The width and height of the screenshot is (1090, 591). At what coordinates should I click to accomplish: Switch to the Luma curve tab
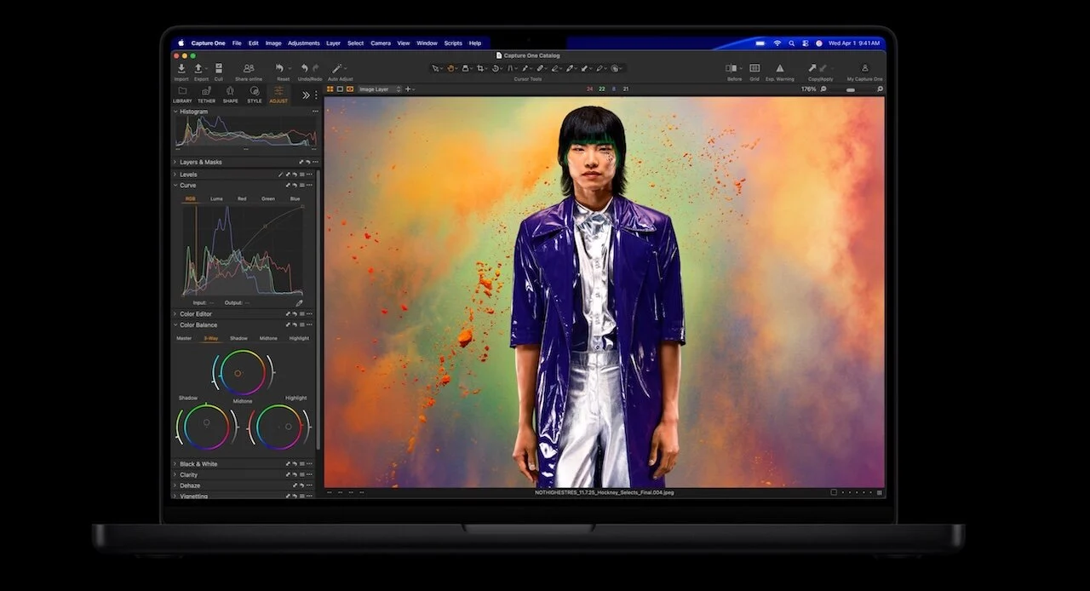(x=216, y=198)
